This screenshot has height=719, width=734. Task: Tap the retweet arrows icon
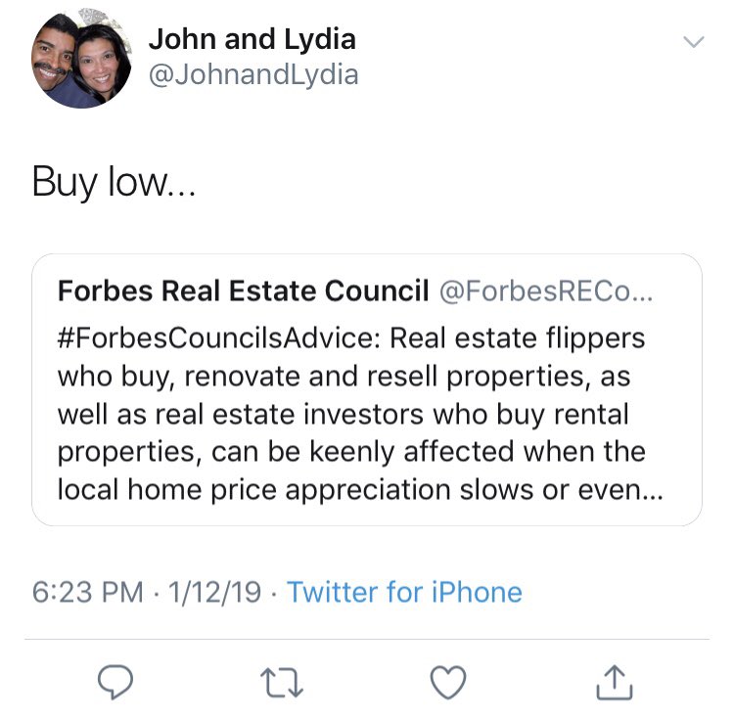pyautogui.click(x=282, y=683)
